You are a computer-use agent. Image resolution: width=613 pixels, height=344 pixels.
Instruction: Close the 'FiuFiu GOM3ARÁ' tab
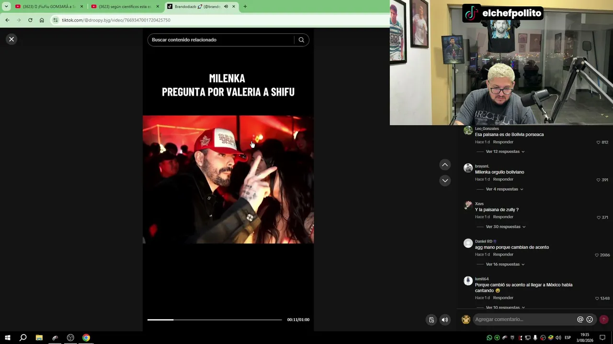point(81,7)
